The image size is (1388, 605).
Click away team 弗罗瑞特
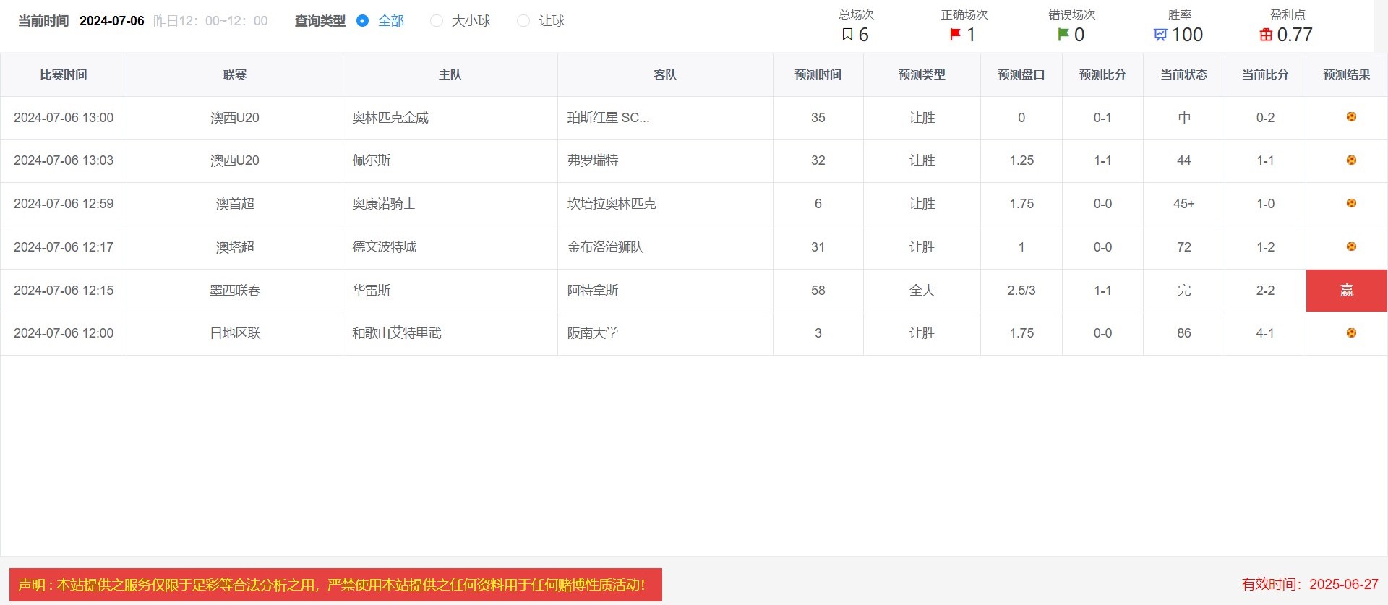click(x=593, y=160)
